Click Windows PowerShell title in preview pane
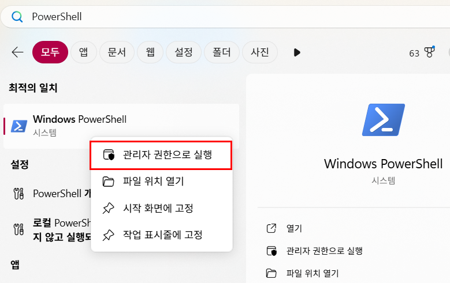Screen dimensions: 450x283 click(384, 164)
